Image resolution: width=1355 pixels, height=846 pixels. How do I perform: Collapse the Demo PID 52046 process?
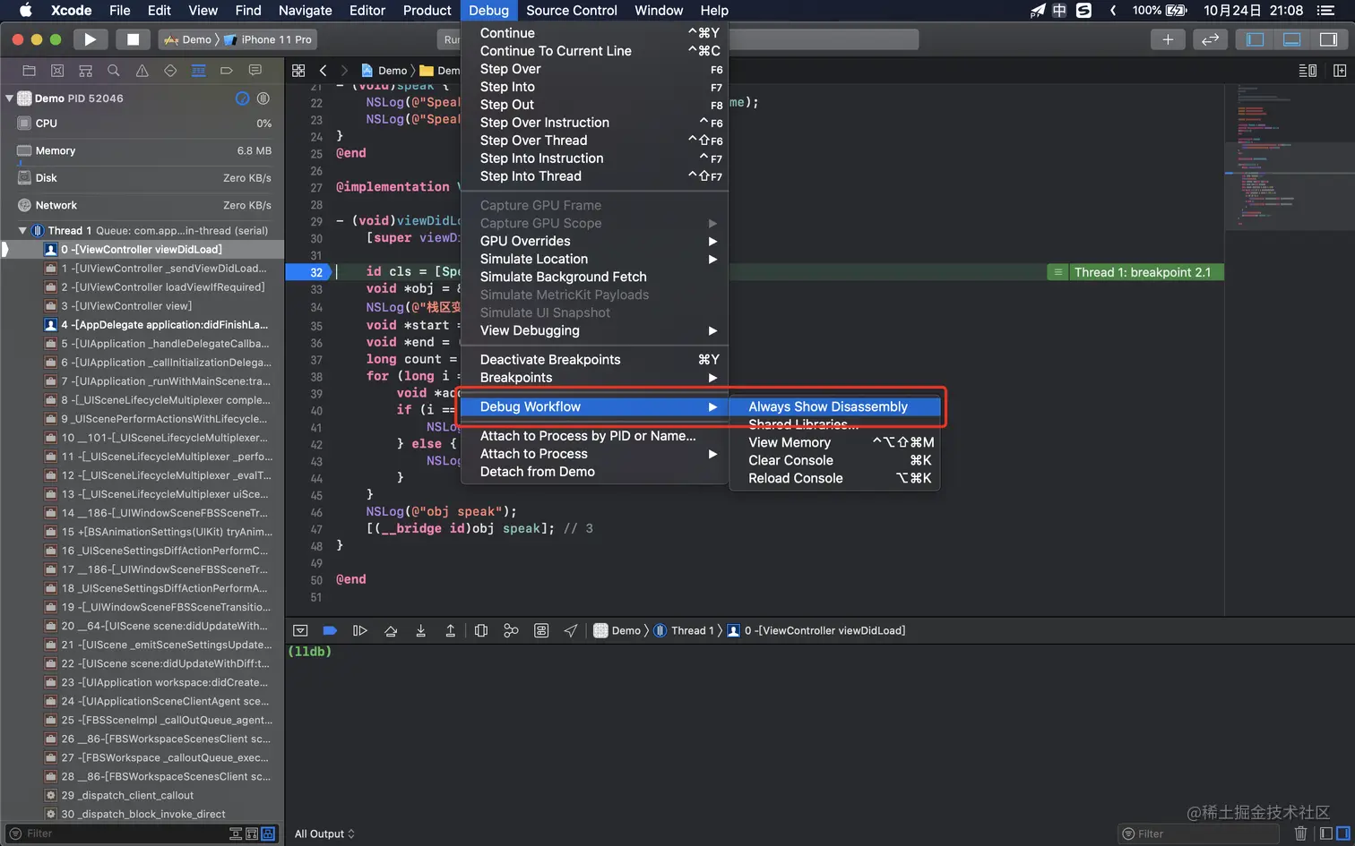9,98
